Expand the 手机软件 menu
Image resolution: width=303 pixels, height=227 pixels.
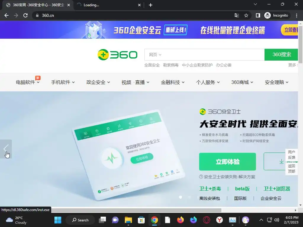point(63,82)
